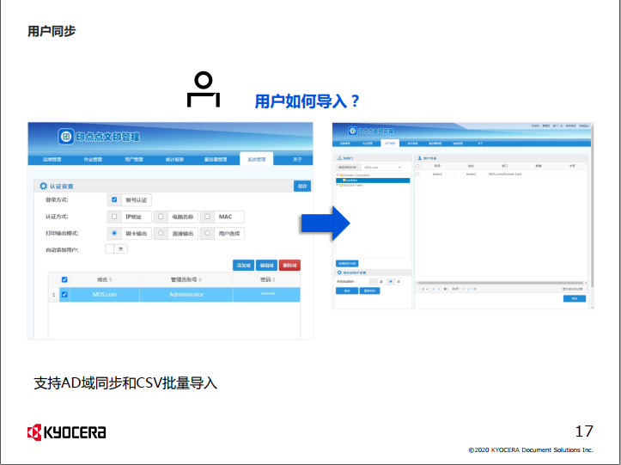The height and width of the screenshot is (465, 621).
Task: Click the Kyocera logo in the footer
Action: (x=67, y=431)
